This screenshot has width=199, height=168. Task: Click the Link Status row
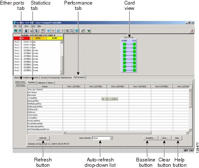(108, 92)
